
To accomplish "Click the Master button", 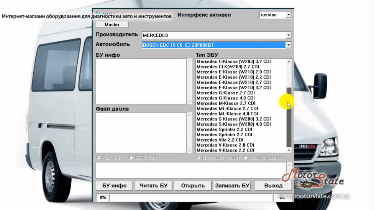I will coord(112,24).
